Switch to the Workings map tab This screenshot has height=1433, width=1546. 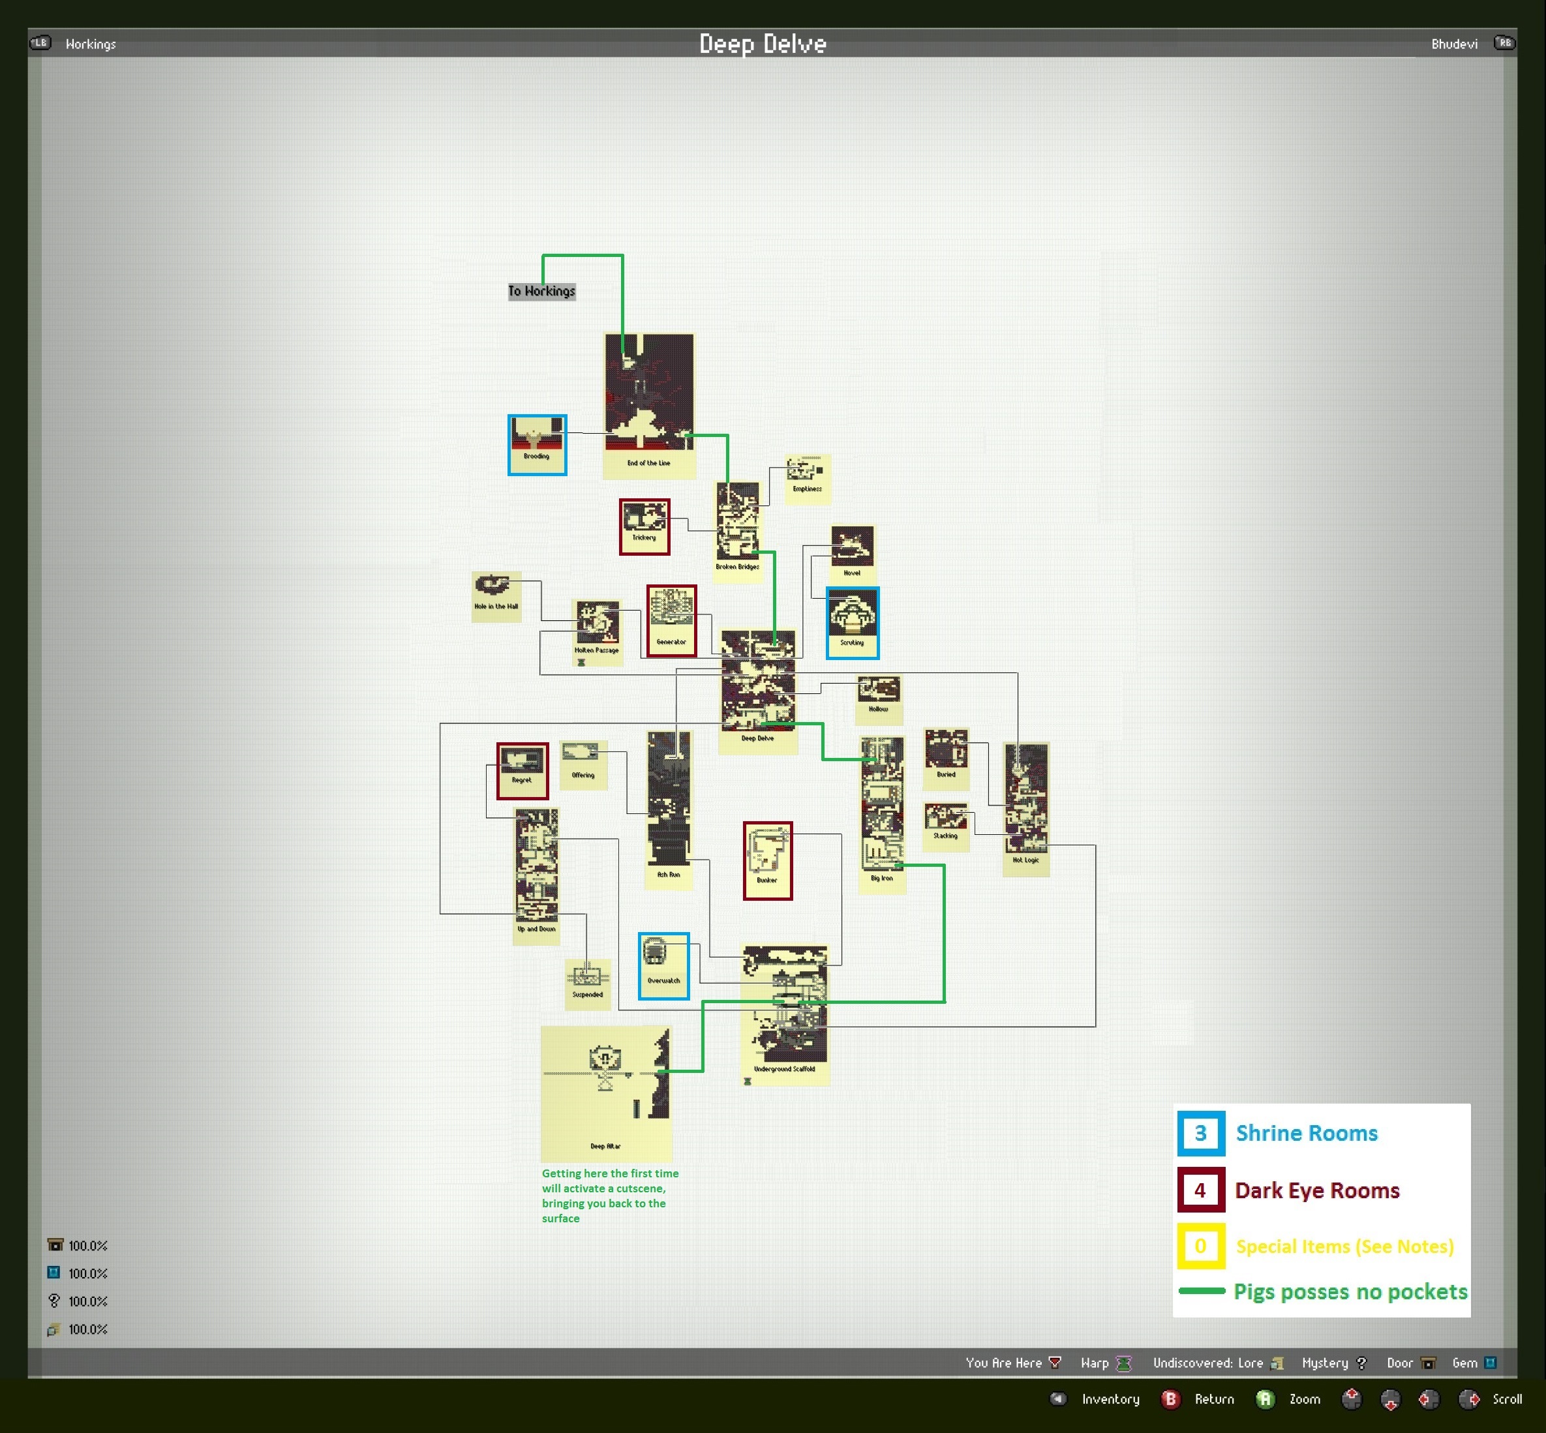coord(91,44)
